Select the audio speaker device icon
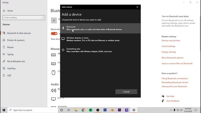201x113 pixels. (53, 90)
